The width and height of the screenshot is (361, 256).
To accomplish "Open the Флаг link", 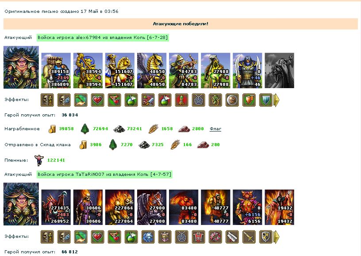I will 215,129.
